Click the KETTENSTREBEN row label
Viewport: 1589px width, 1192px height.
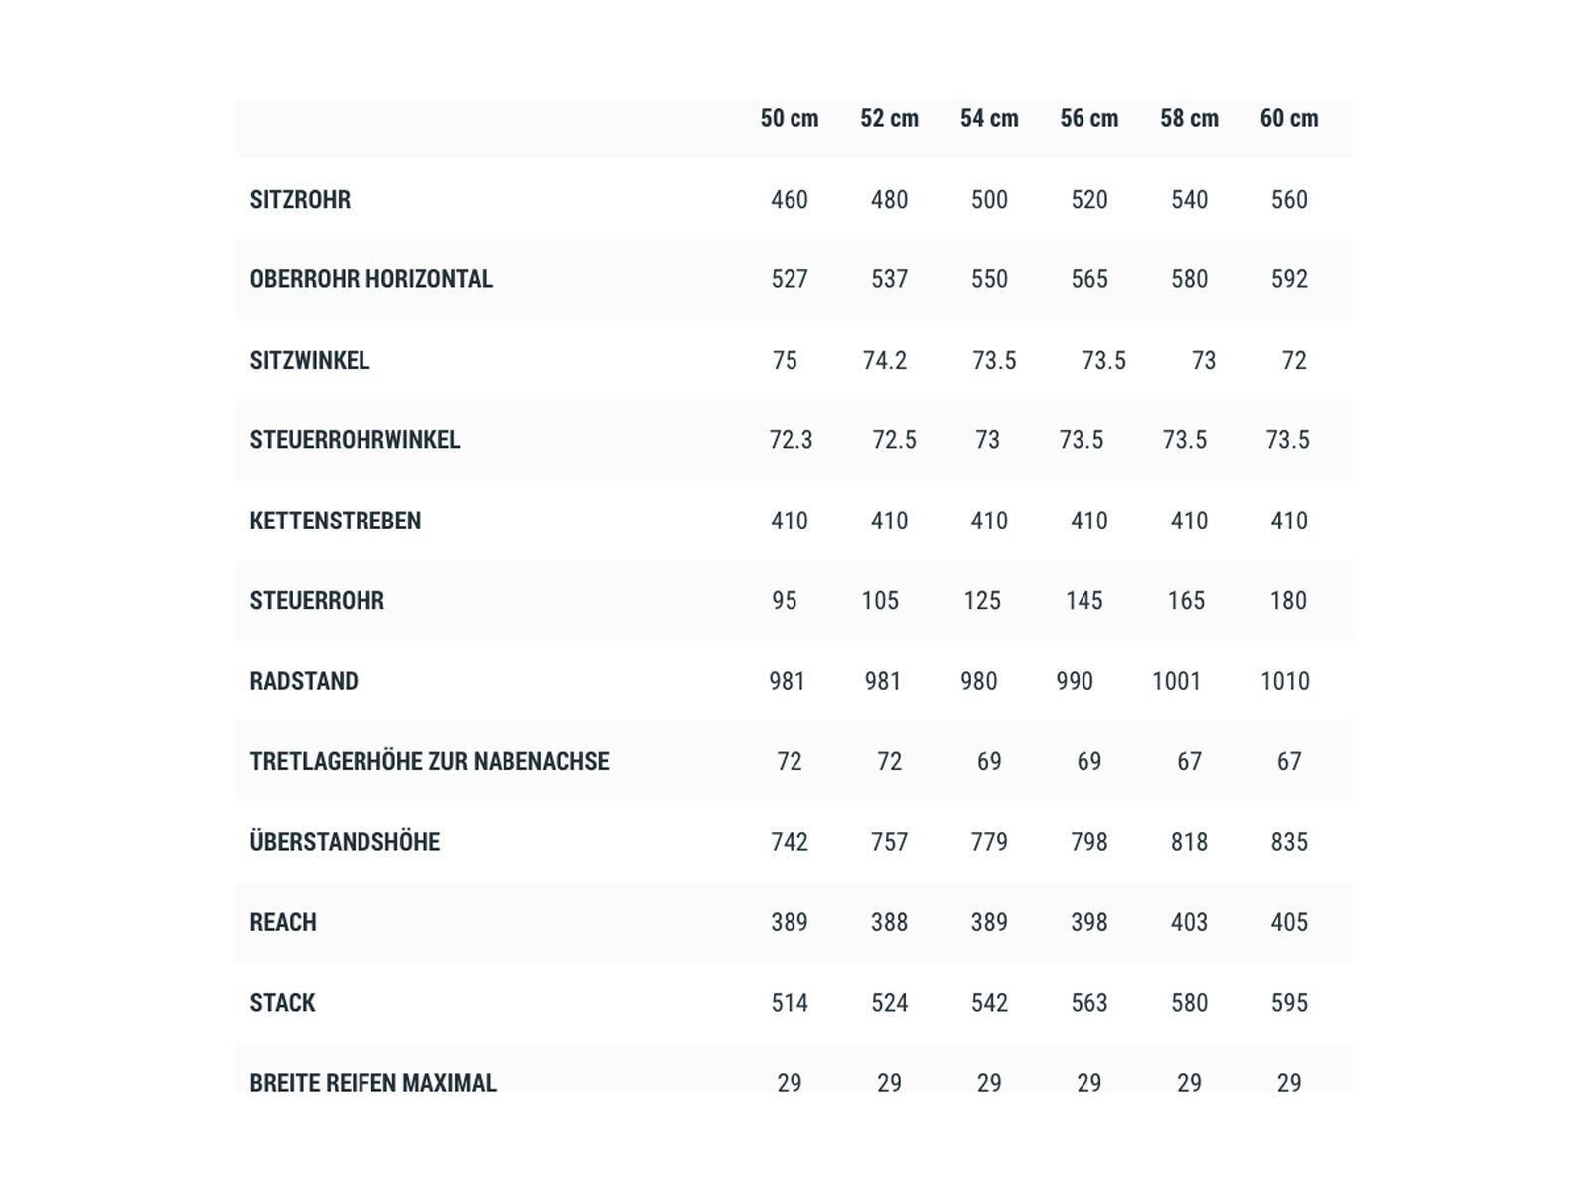pos(335,521)
